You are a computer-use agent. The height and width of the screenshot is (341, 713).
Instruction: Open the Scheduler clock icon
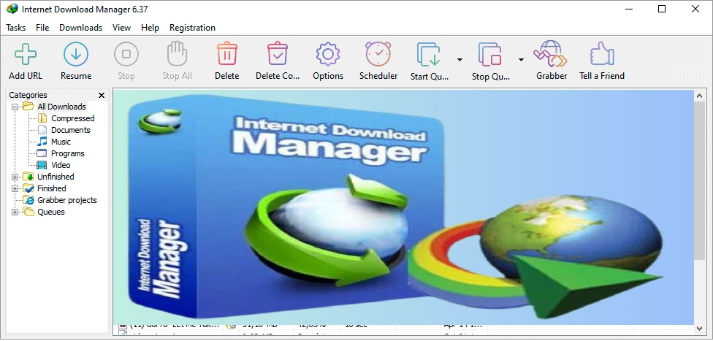378,53
